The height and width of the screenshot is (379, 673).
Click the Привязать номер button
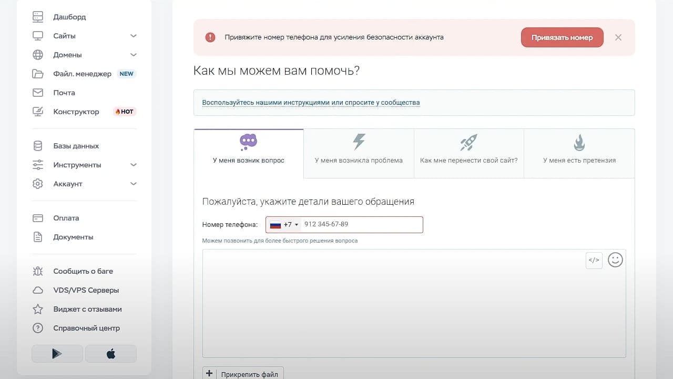pos(562,37)
